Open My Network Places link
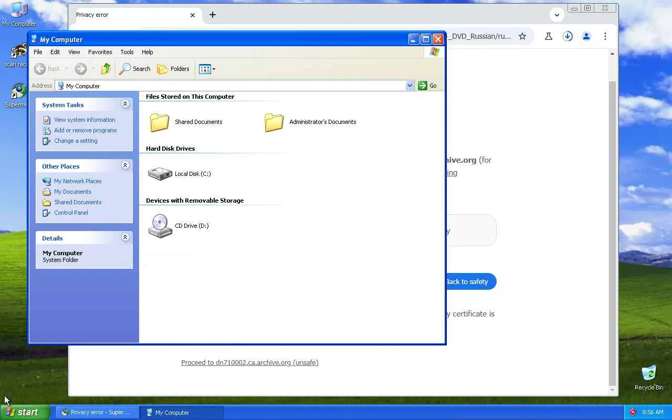Viewport: 672px width, 420px height. 78,181
